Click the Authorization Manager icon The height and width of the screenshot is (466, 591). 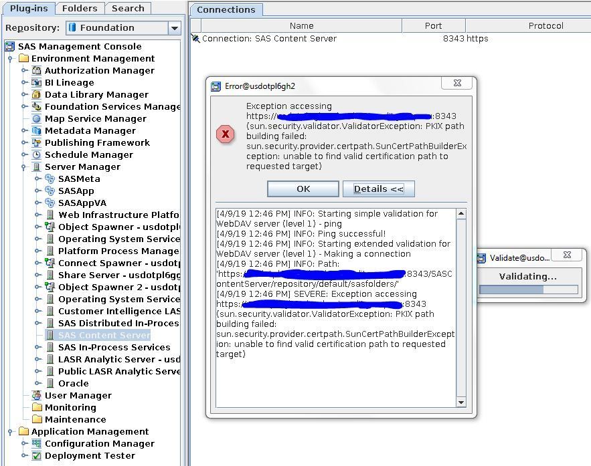click(x=37, y=70)
